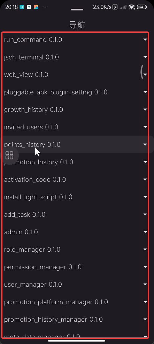
Task: Expand growth_history dropdown arrow
Action: pos(145,109)
